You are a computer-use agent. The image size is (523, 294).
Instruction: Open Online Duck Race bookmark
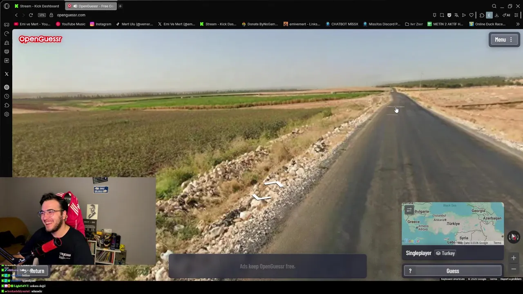[487, 24]
